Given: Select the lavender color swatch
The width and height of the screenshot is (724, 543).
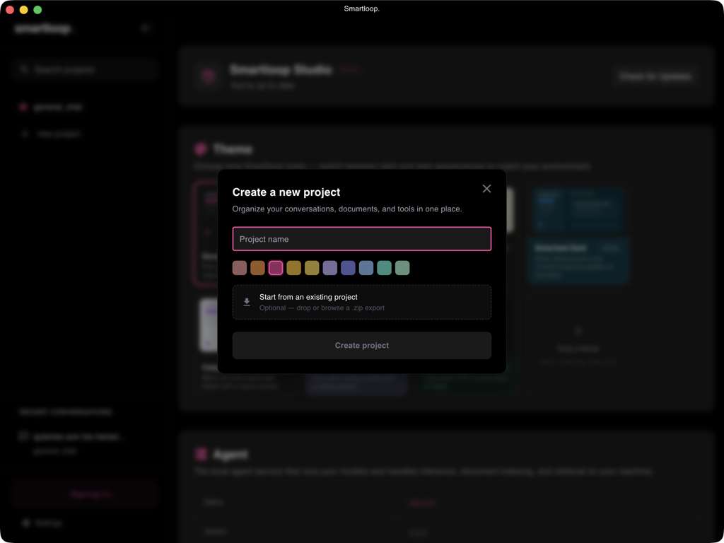Looking at the screenshot, I should (x=330, y=268).
